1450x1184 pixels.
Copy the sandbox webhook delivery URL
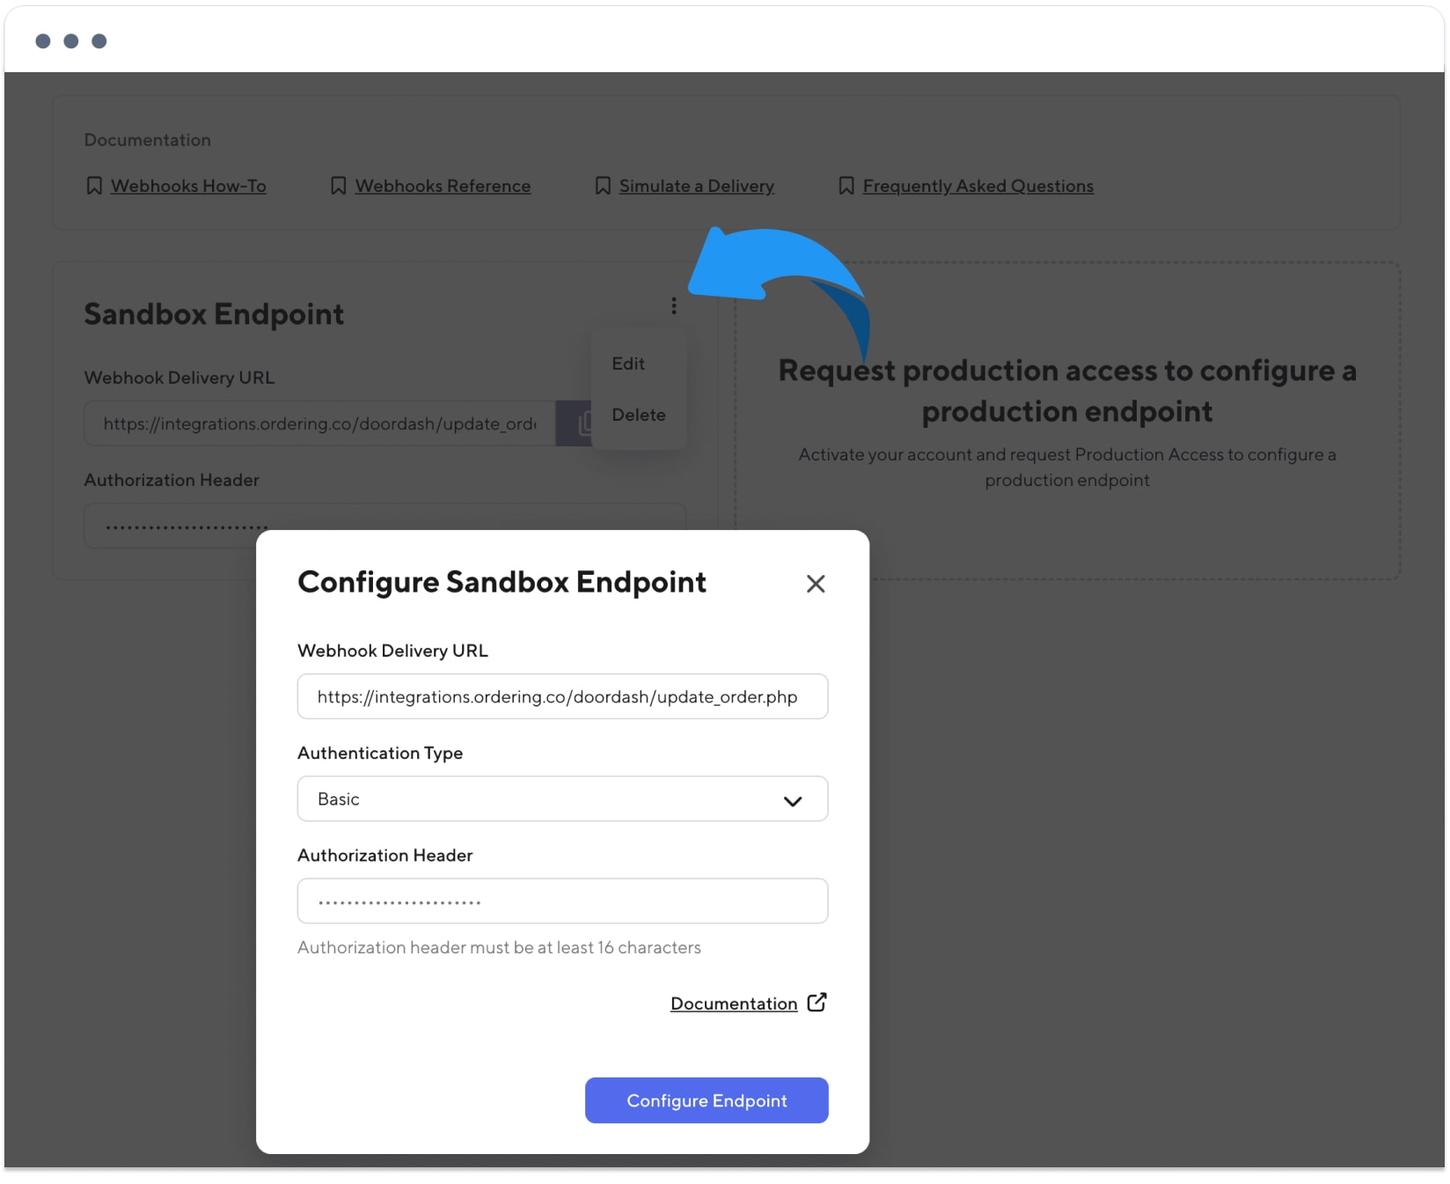pyautogui.click(x=574, y=424)
